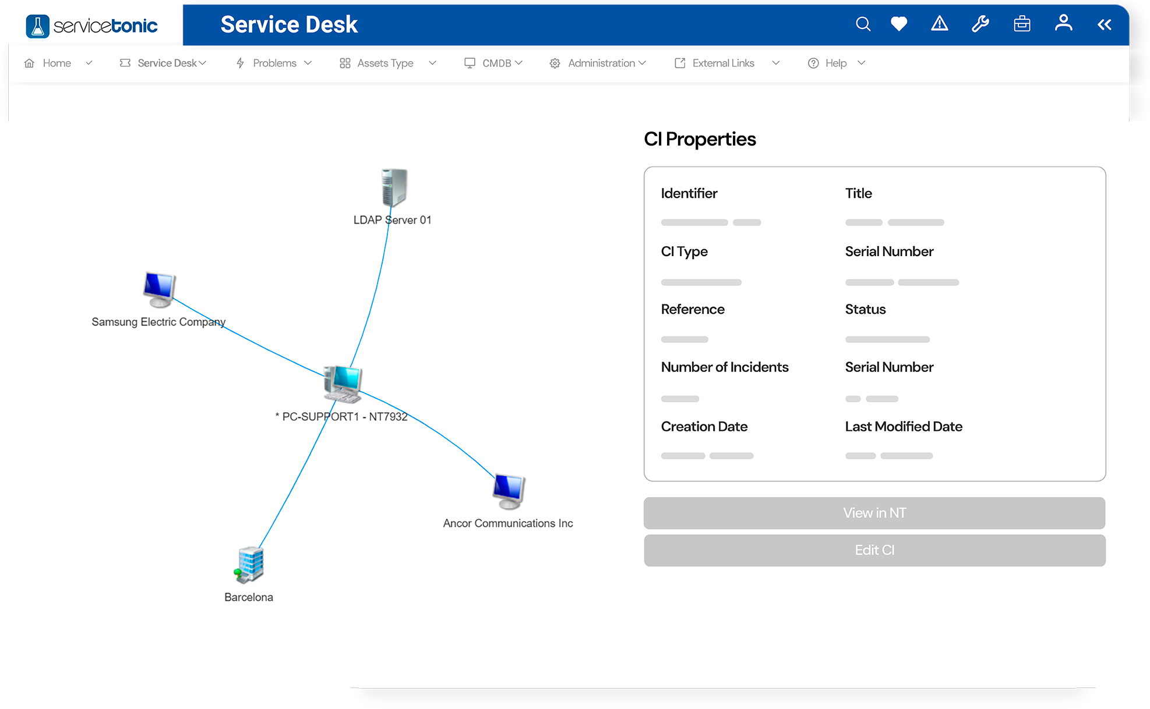Click the CI Properties heading
The width and height of the screenshot is (1150, 709).
coord(700,139)
